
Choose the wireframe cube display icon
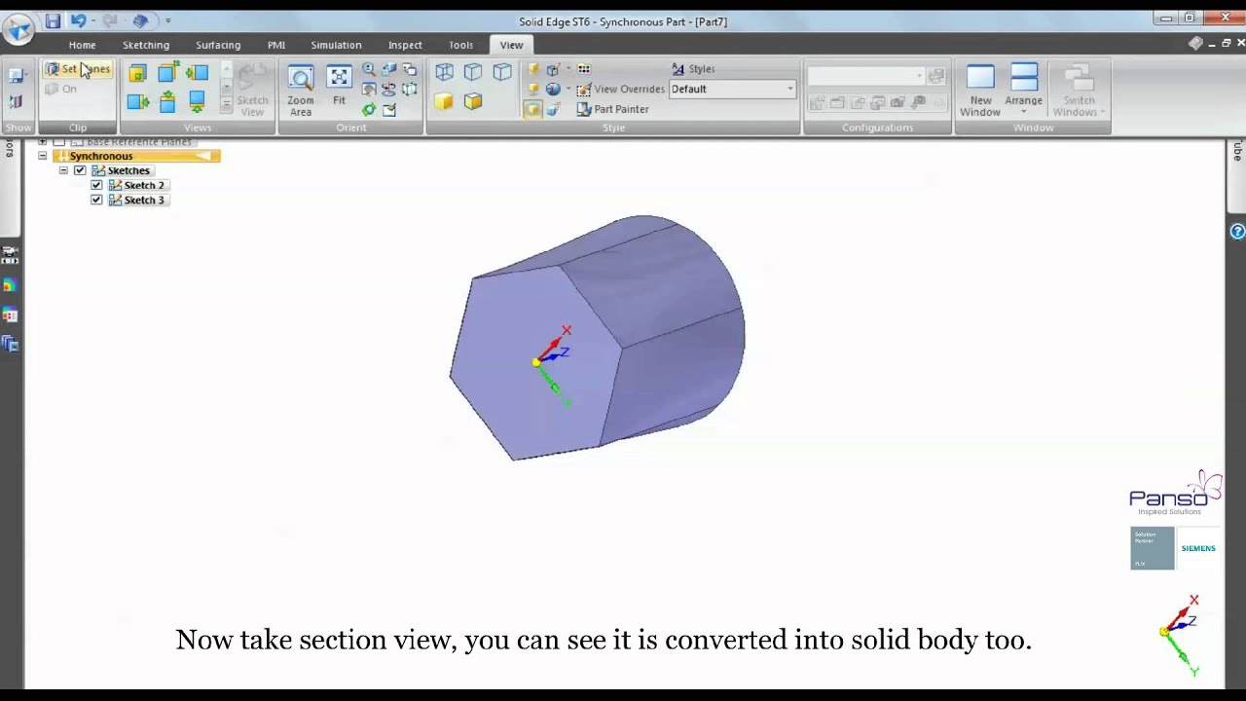444,72
